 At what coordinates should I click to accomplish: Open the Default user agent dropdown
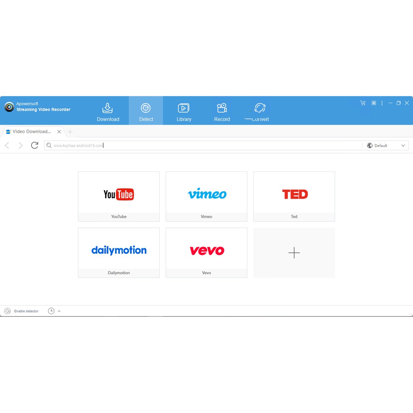[x=386, y=145]
